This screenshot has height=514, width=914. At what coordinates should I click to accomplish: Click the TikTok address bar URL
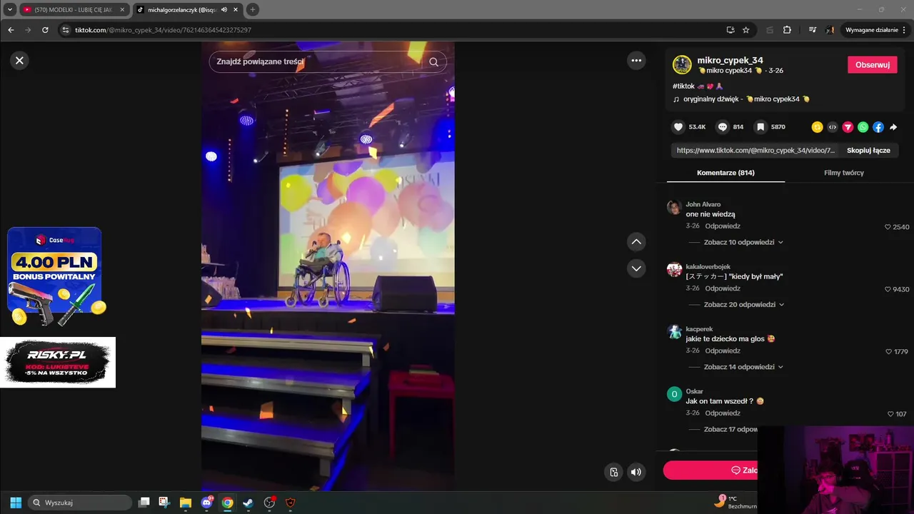point(163,30)
